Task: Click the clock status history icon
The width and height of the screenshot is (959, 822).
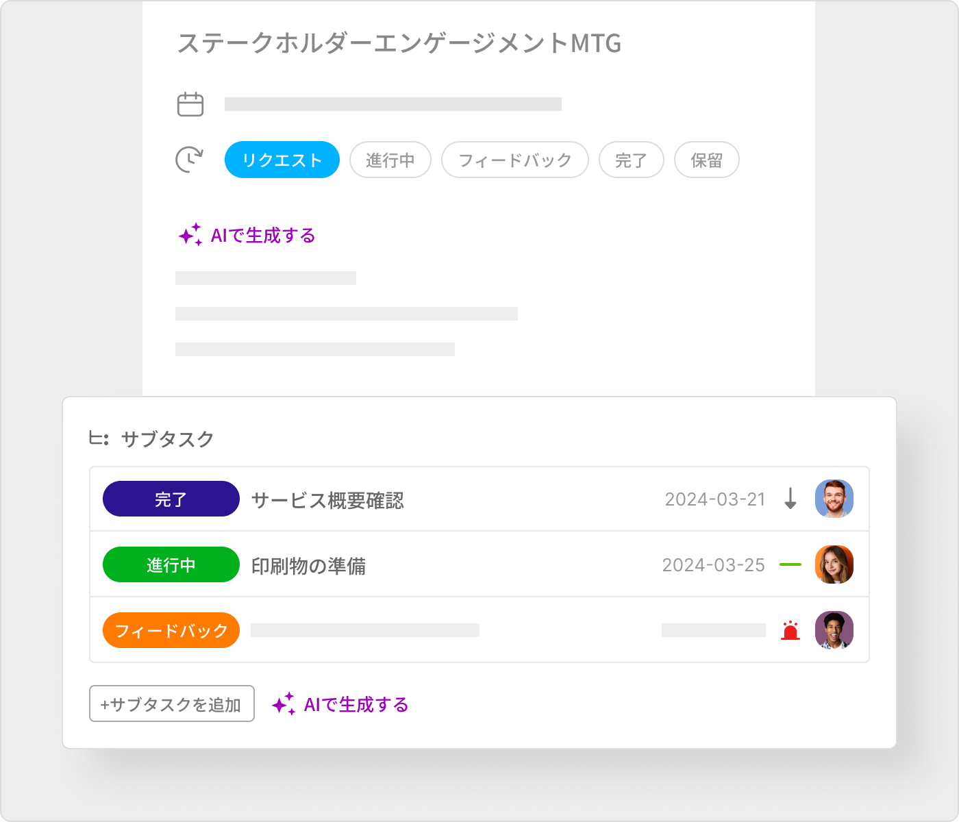Action: click(x=190, y=160)
